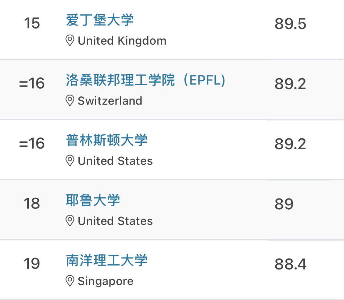The width and height of the screenshot is (344, 300).
Task: Click the 88.4 score for 南洋理工大学
Action: [290, 264]
